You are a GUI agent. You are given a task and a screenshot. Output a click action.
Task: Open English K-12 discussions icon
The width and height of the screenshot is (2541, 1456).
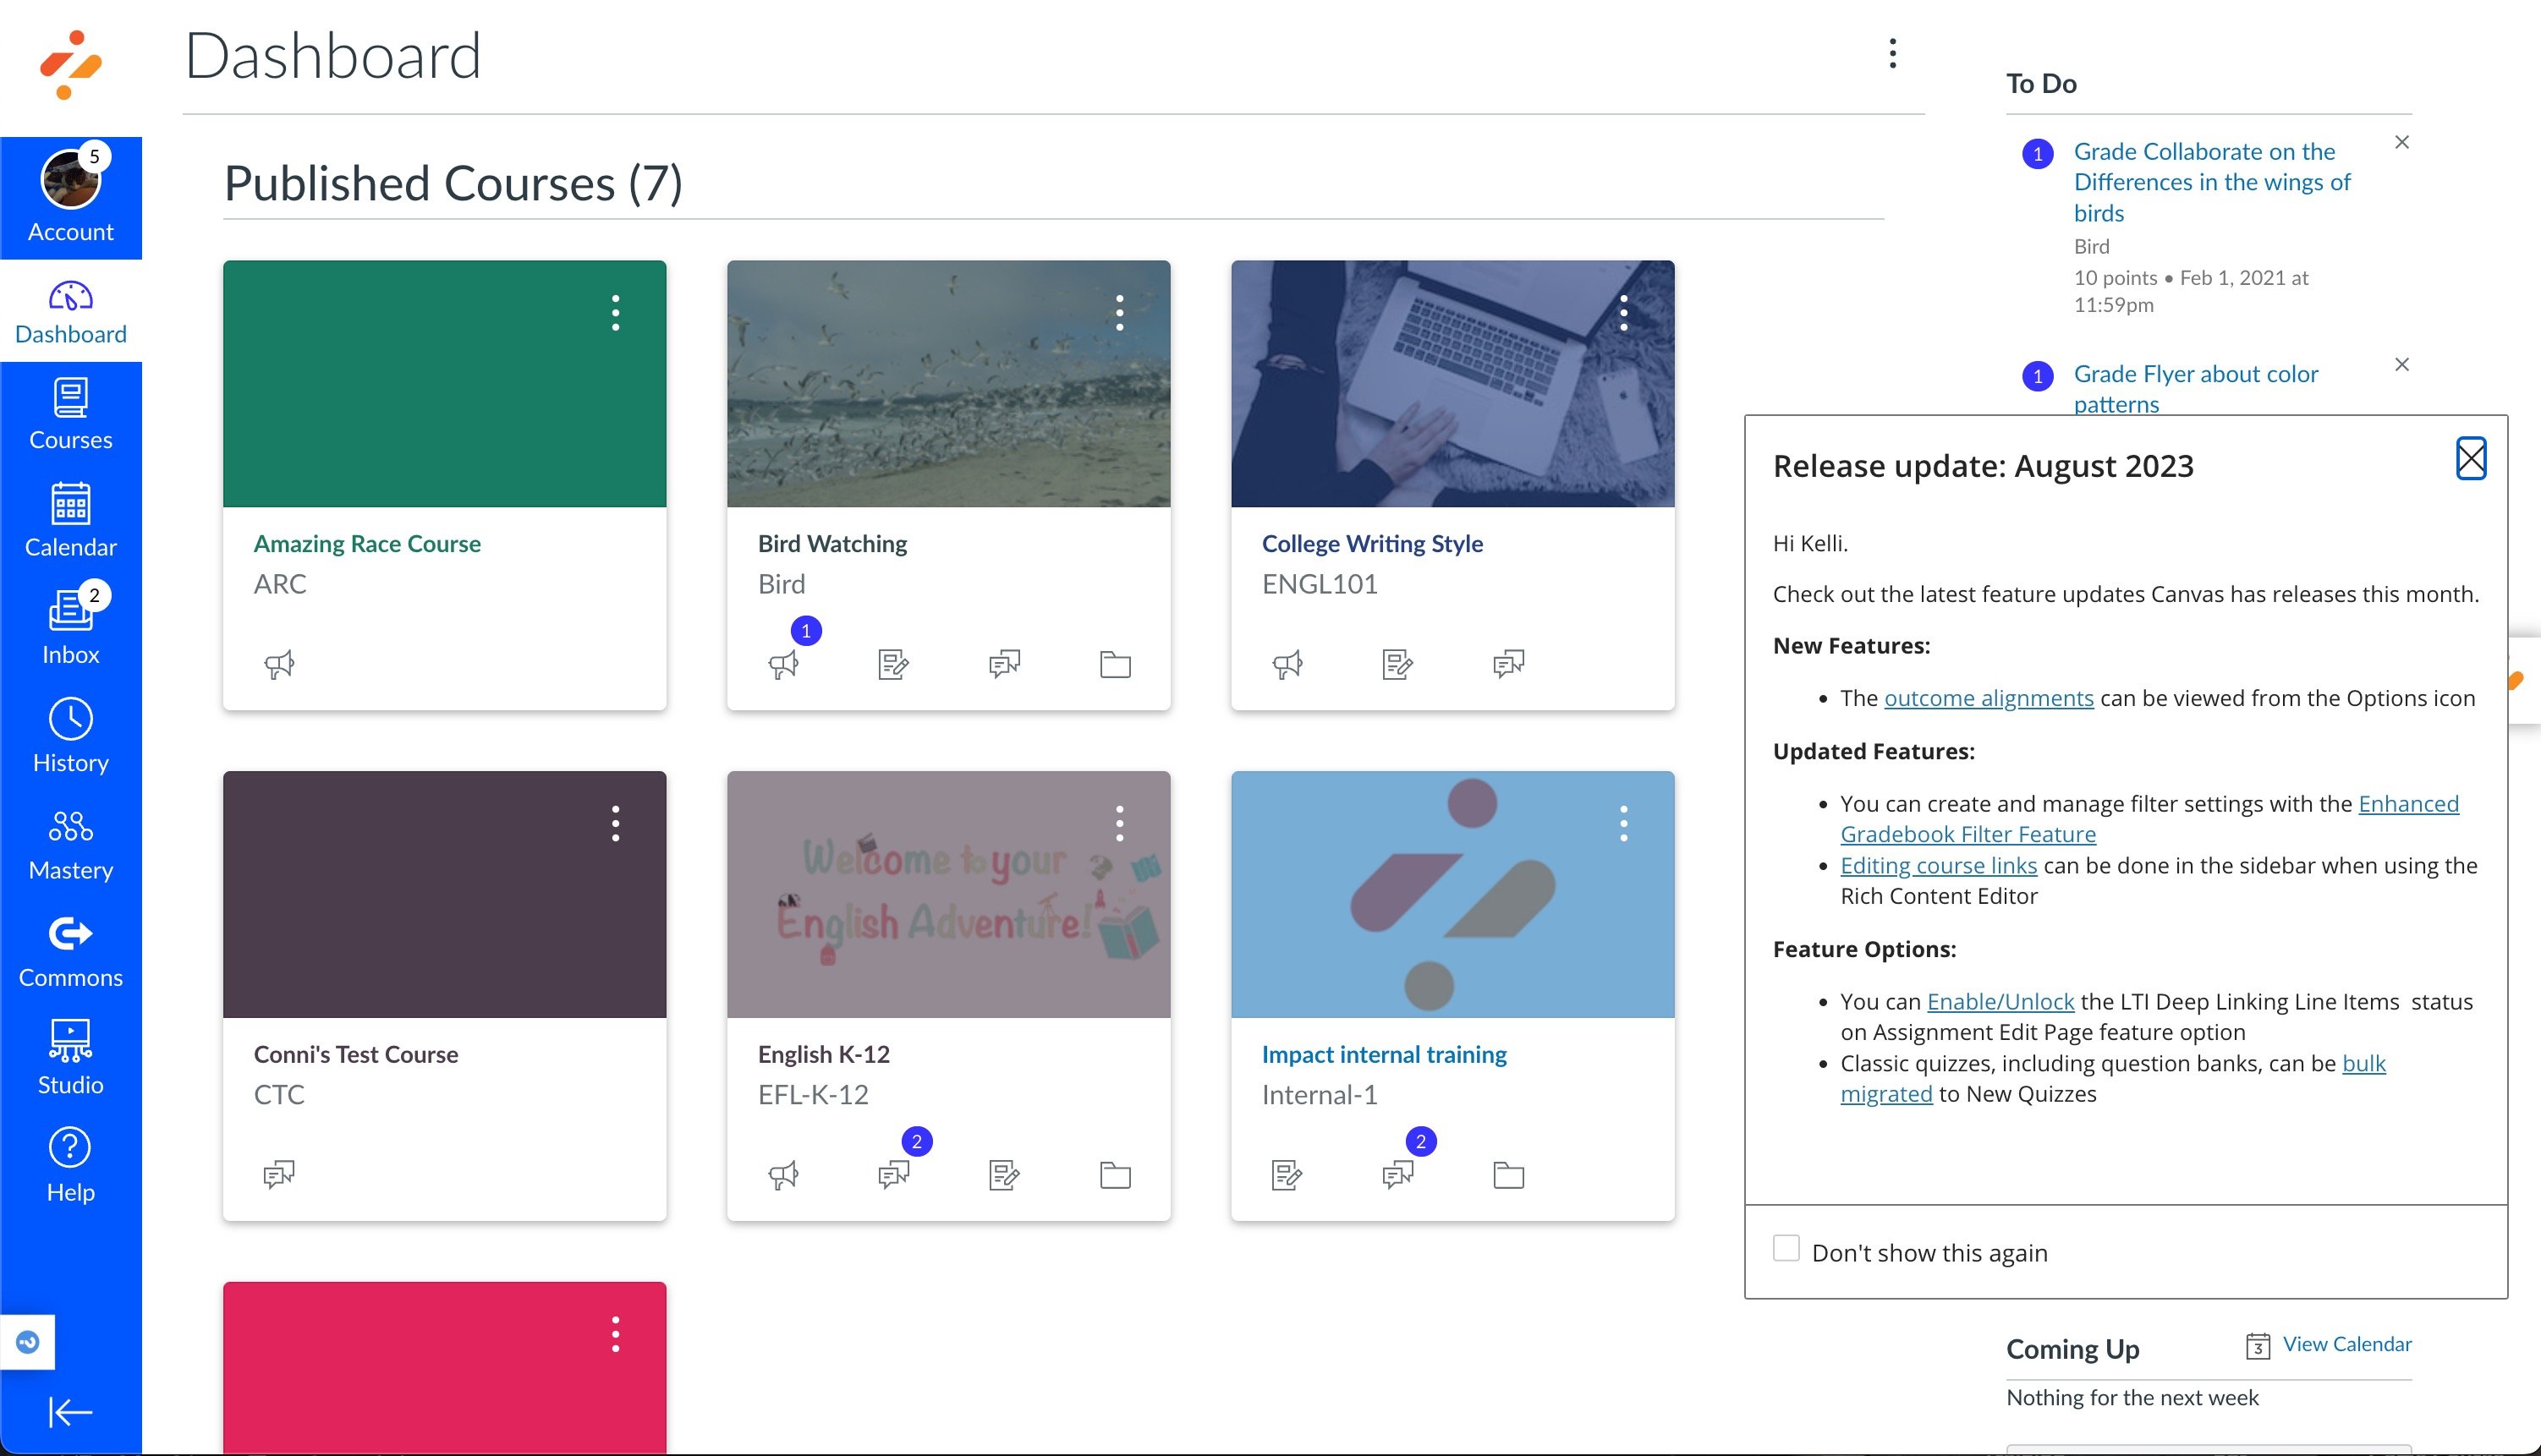click(x=893, y=1175)
